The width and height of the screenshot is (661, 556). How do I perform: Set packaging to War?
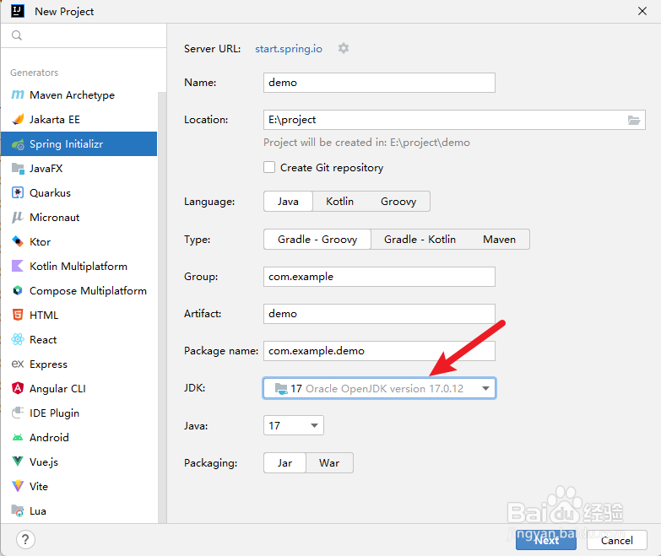click(x=329, y=463)
